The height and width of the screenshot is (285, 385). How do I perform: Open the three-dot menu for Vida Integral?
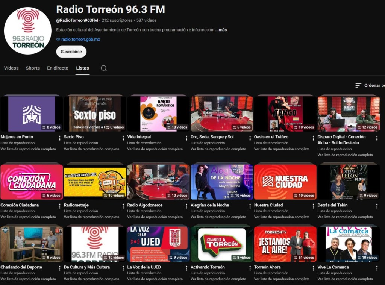pos(186,138)
